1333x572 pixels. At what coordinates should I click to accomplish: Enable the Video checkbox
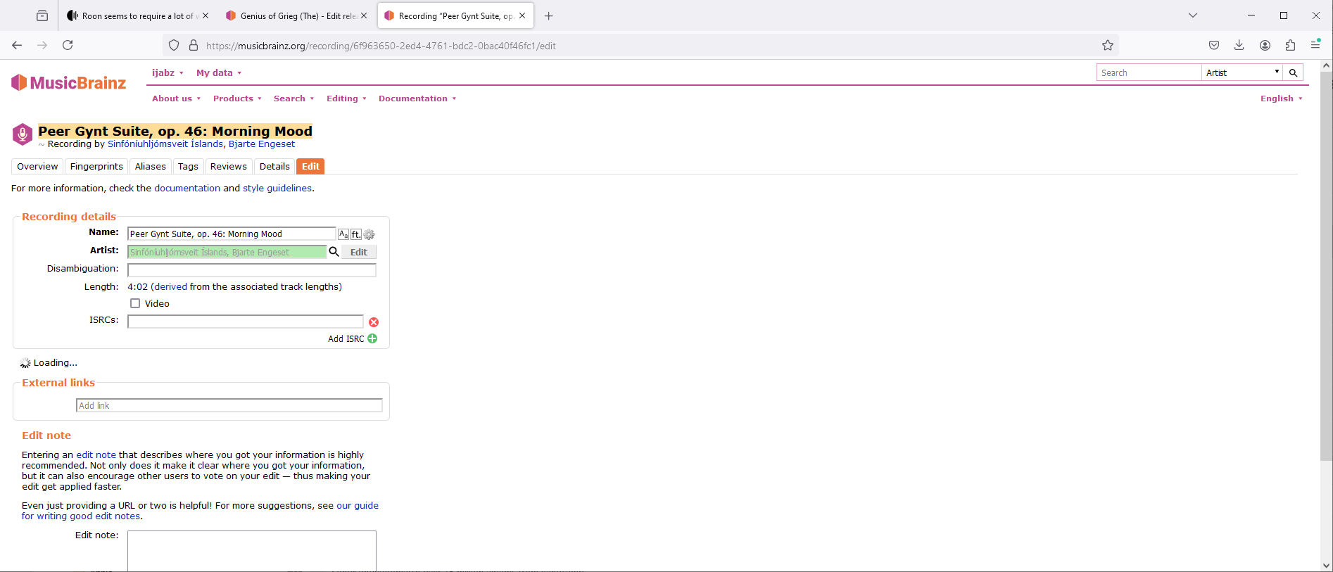pos(135,303)
